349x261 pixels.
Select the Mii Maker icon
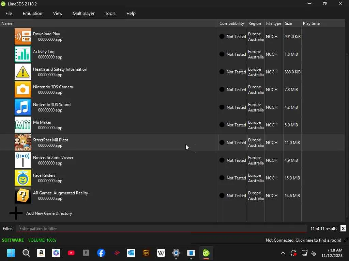23,125
